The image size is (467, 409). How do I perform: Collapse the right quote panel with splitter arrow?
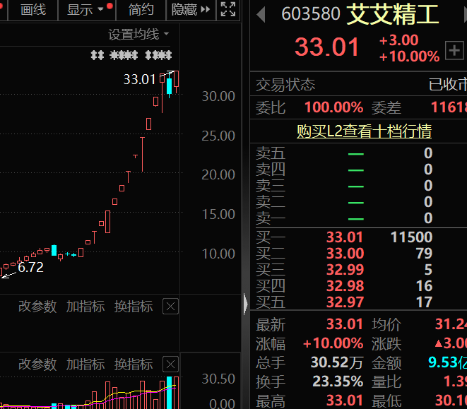point(245,304)
